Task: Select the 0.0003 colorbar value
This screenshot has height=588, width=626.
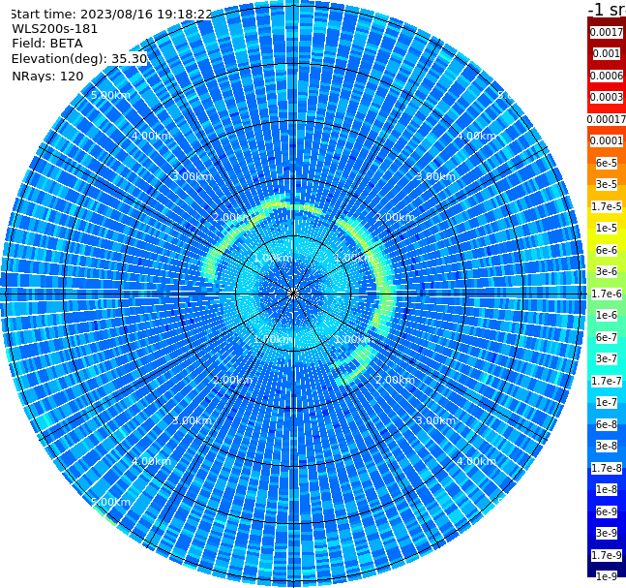Action: click(607, 97)
